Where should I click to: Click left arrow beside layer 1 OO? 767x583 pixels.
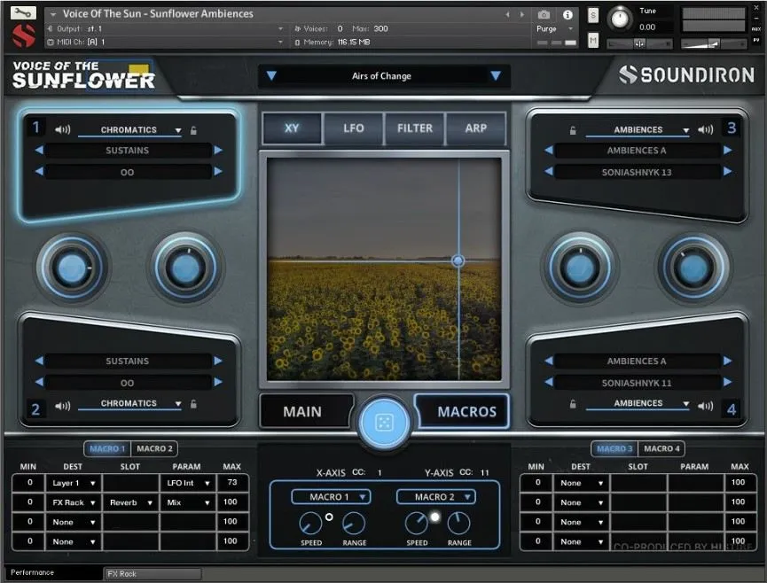[x=39, y=172]
